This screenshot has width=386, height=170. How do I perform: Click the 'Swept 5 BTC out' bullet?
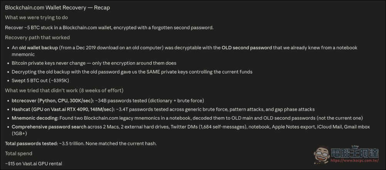click(x=39, y=80)
